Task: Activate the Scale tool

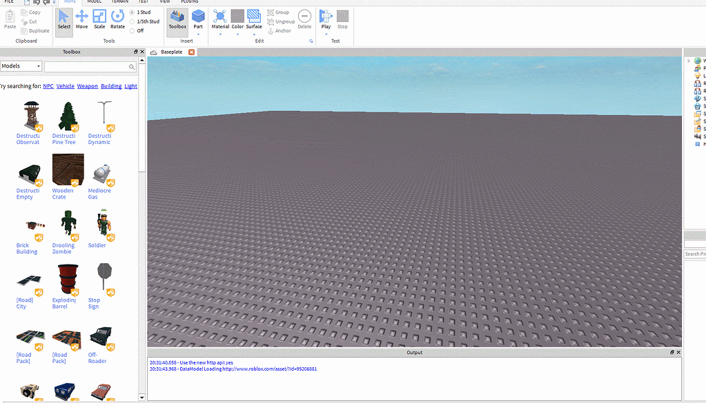Action: point(99,19)
